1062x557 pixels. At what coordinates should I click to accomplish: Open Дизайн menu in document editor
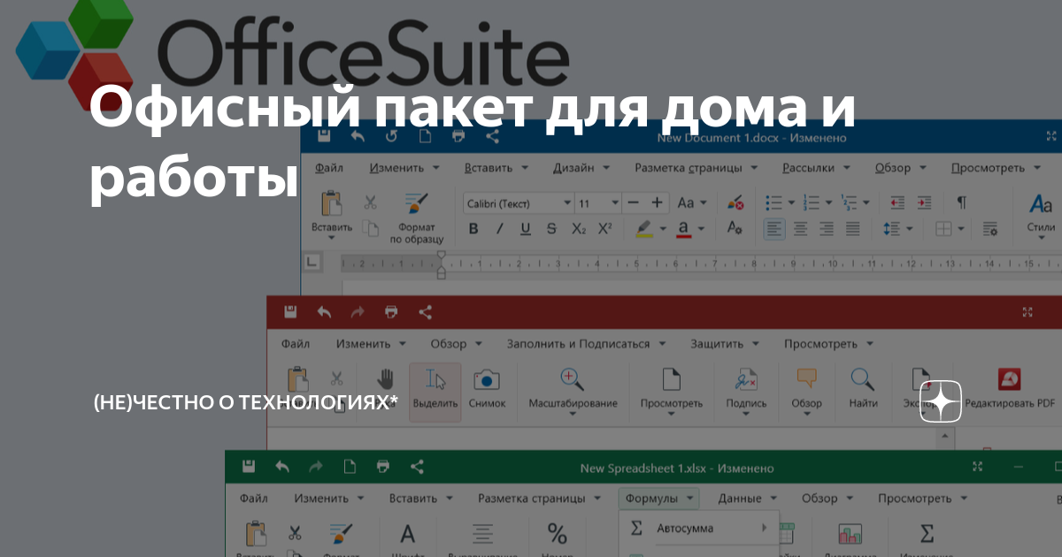click(581, 167)
